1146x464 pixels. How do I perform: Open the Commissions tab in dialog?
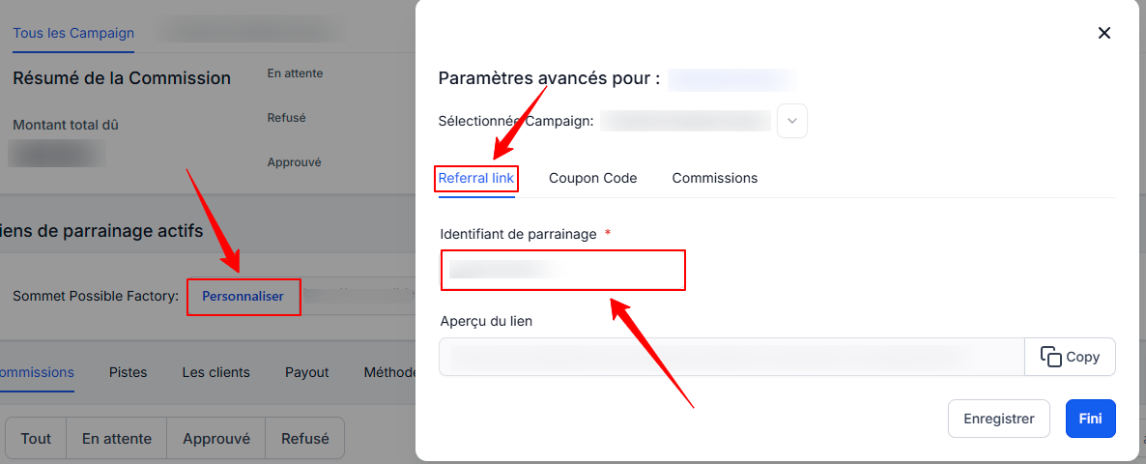tap(715, 178)
